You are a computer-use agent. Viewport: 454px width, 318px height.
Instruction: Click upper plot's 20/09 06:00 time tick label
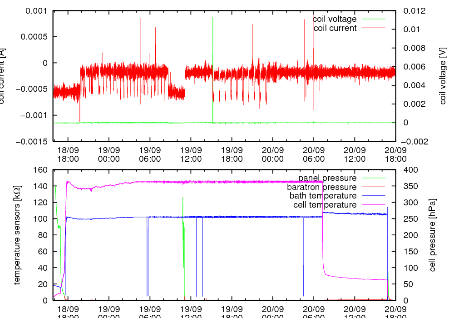point(314,154)
